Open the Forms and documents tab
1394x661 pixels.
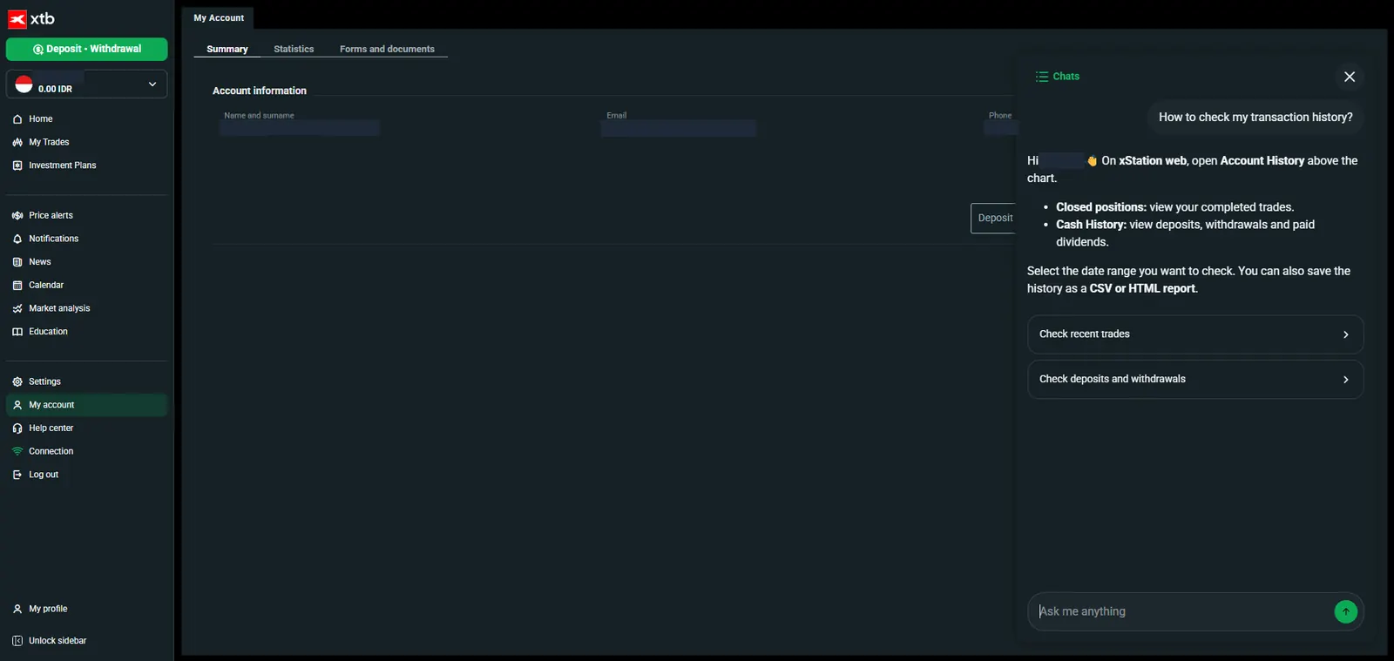point(387,50)
